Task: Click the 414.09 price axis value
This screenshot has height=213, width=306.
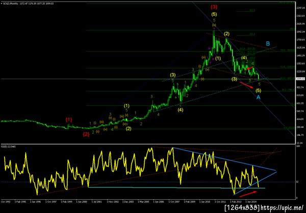Action: pos(300,119)
